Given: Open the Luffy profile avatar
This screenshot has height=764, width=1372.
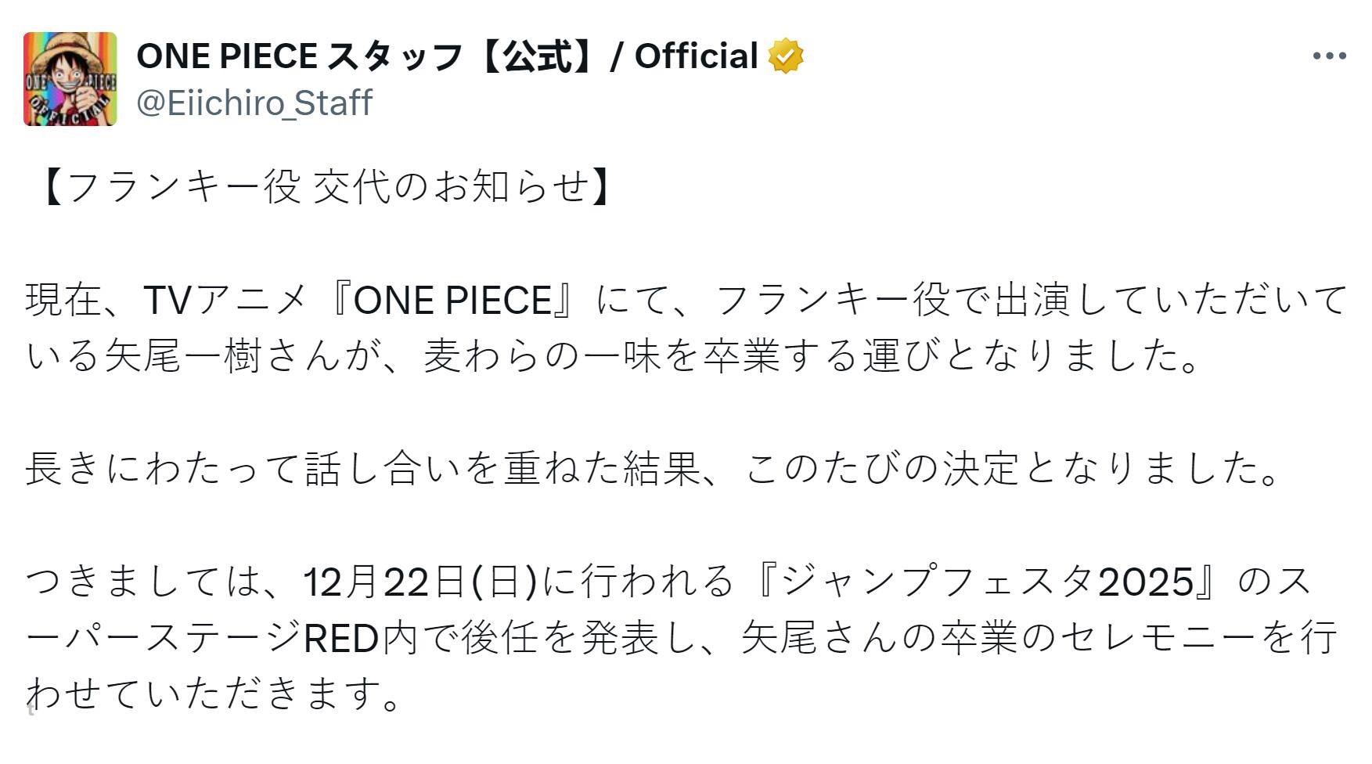Looking at the screenshot, I should pos(70,79).
